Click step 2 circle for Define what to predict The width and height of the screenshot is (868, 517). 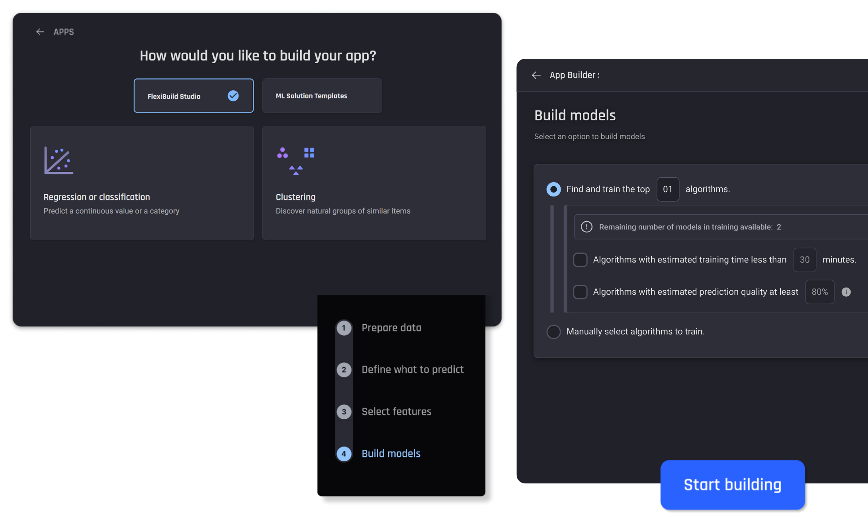(344, 370)
